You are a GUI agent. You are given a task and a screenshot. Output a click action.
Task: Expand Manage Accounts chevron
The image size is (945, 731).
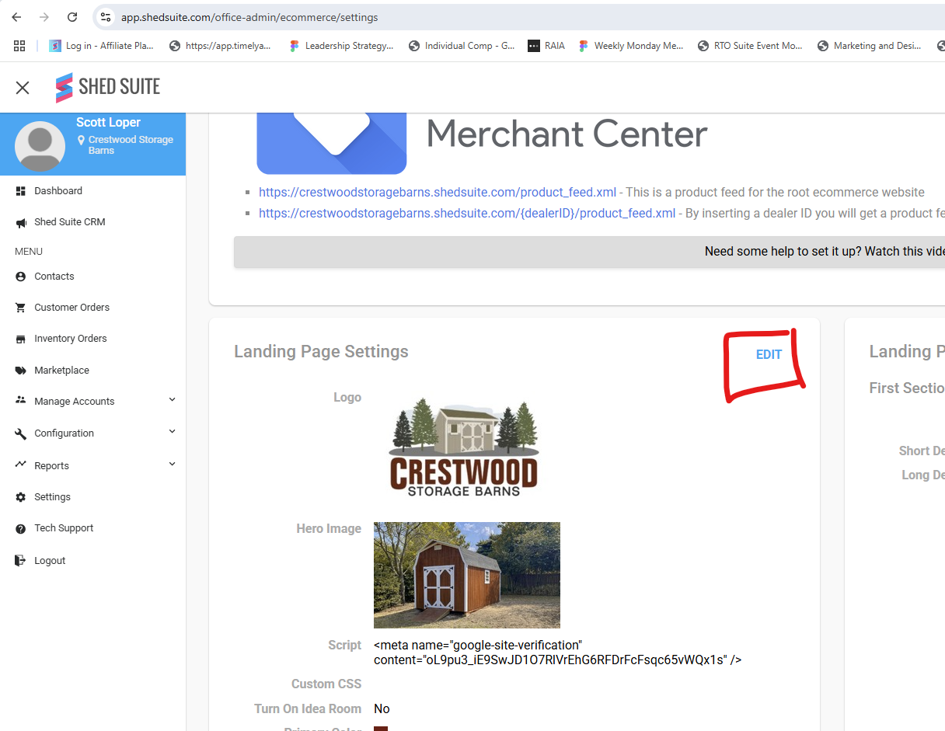point(173,400)
